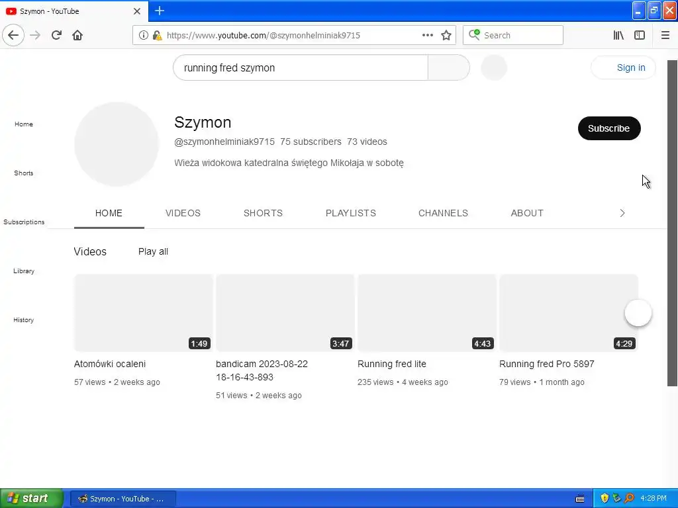678x508 pixels.
Task: Click Play all for Videos section
Action: point(153,251)
